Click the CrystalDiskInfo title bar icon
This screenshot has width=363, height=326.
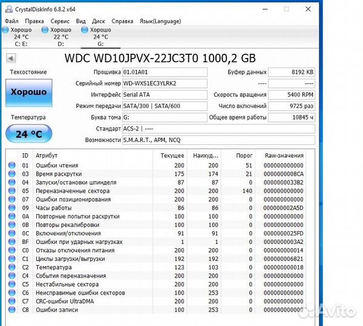click(9, 9)
